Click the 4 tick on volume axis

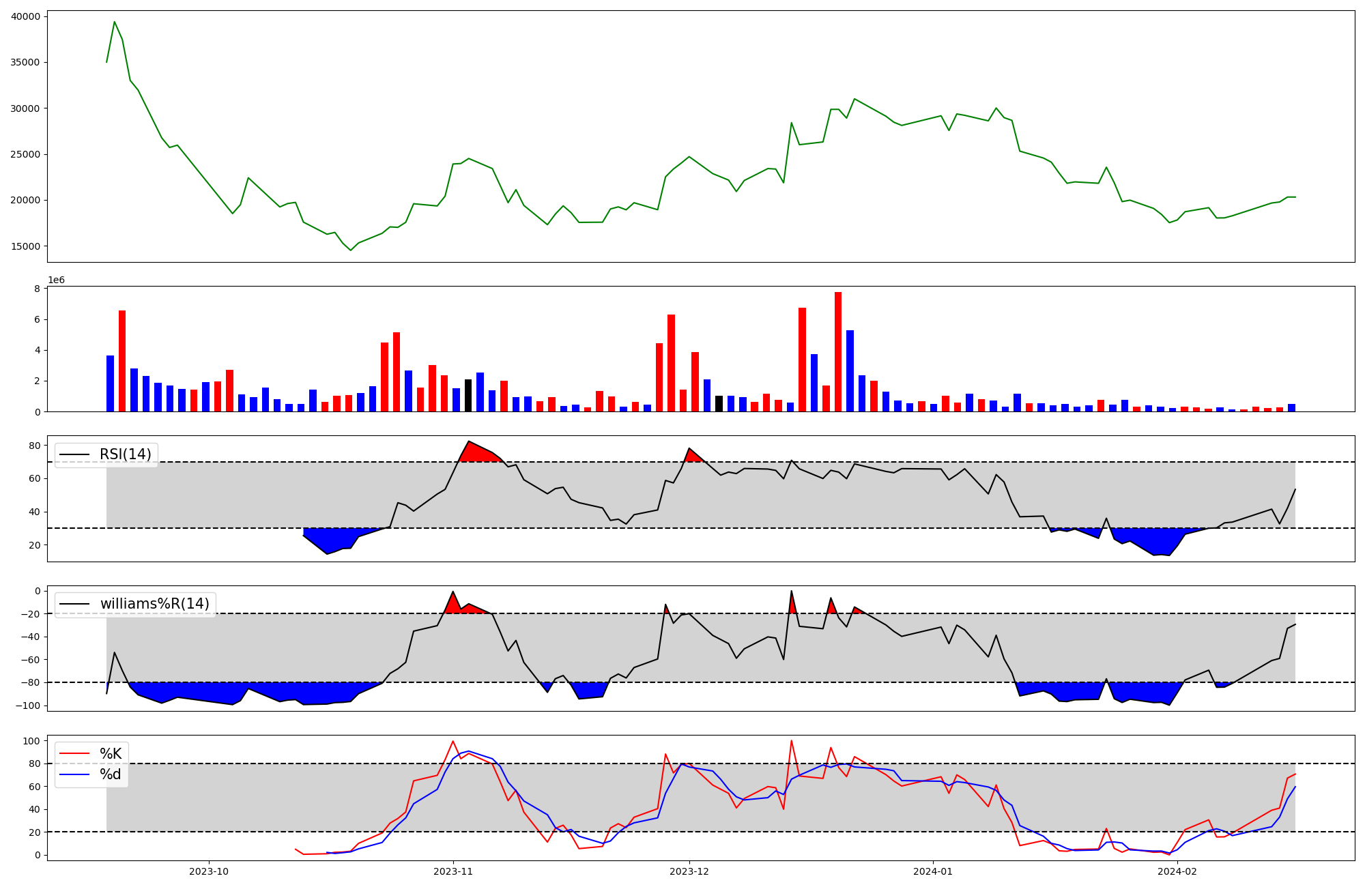(38, 350)
